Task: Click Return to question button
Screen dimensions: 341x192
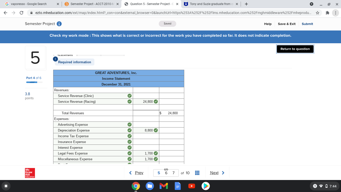Action: click(x=295, y=49)
